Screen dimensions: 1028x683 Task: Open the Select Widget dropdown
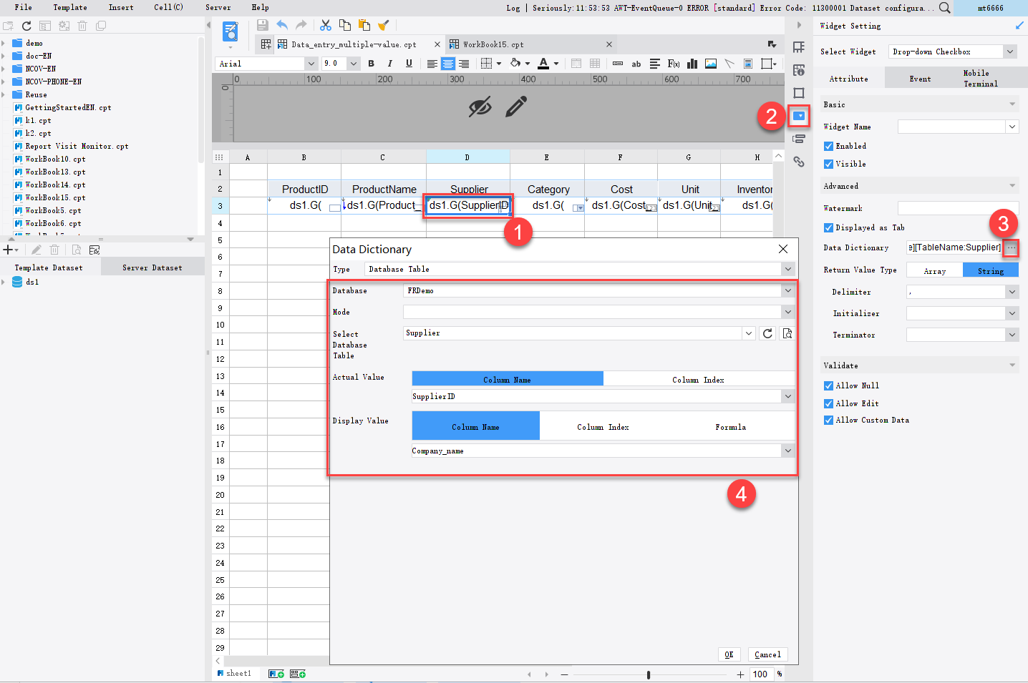1010,51
